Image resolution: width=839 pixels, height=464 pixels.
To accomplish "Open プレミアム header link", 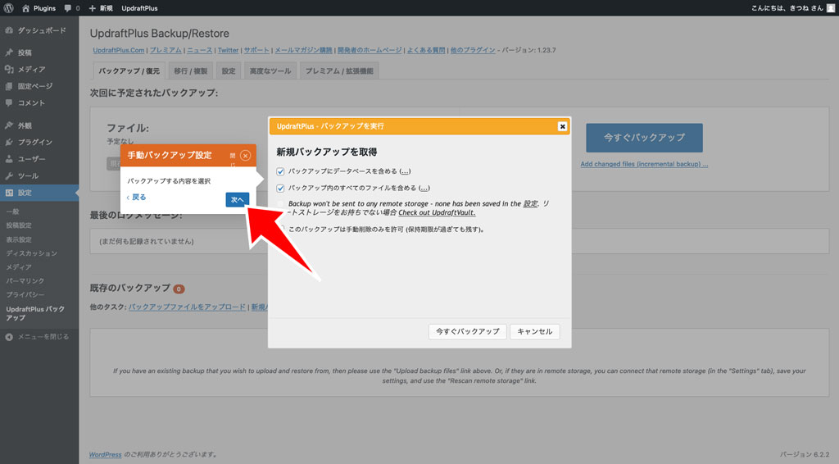I will [x=166, y=50].
